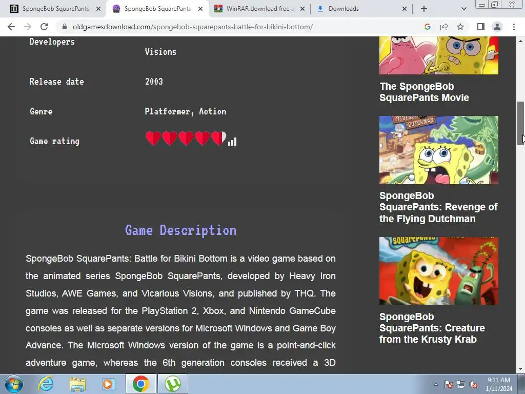Open Windows Explorer from taskbar
The height and width of the screenshot is (394, 525).
tap(77, 384)
